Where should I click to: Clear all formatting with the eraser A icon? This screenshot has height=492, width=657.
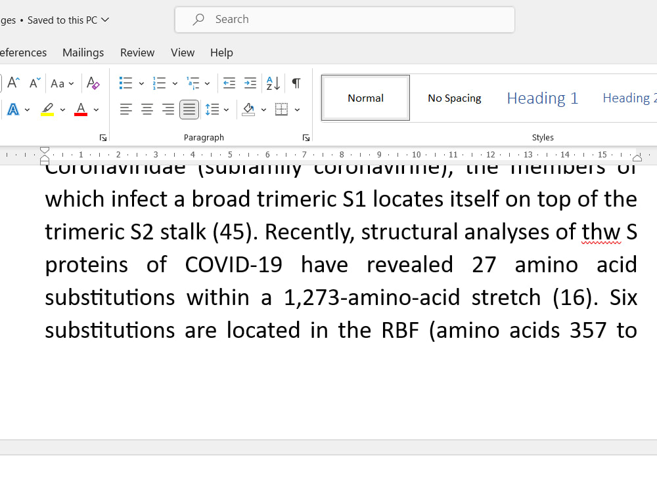click(x=93, y=83)
